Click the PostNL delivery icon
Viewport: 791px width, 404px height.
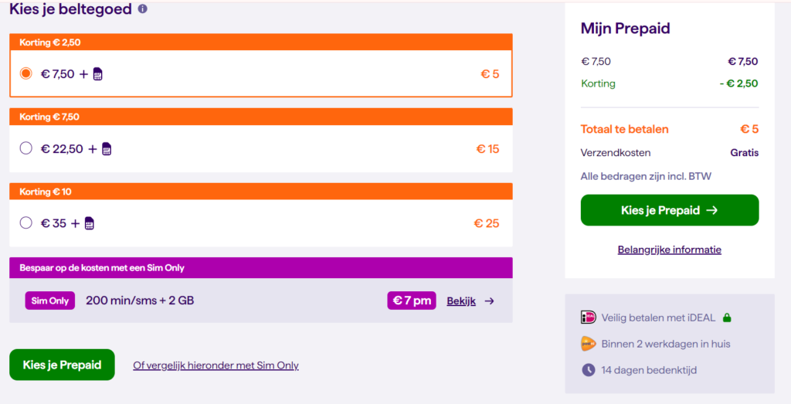pos(589,344)
